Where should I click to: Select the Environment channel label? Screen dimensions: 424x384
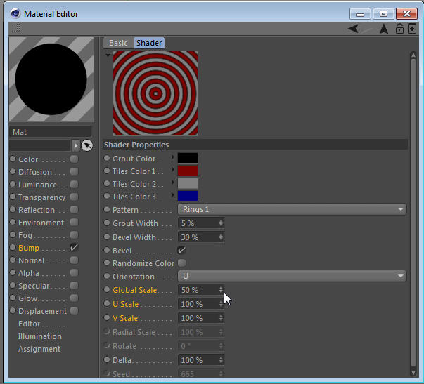pyautogui.click(x=41, y=223)
